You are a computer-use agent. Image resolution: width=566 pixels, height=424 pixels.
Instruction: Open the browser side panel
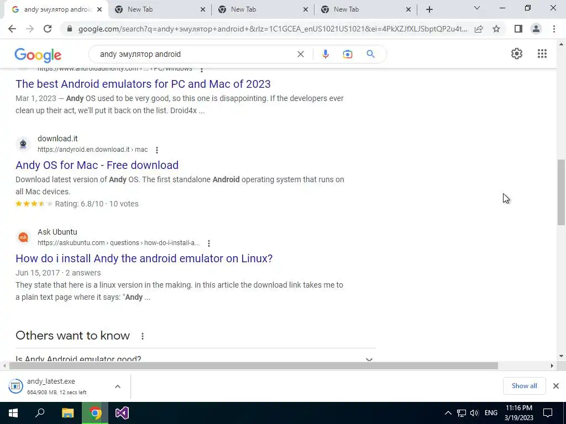point(518,29)
